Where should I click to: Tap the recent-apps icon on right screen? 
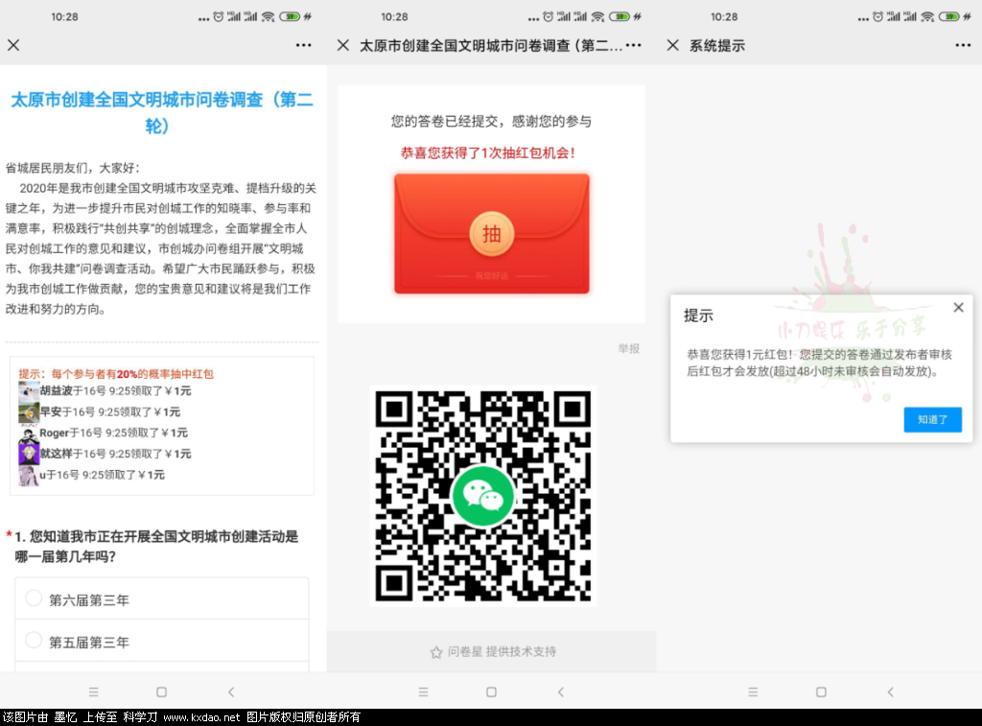point(753,691)
